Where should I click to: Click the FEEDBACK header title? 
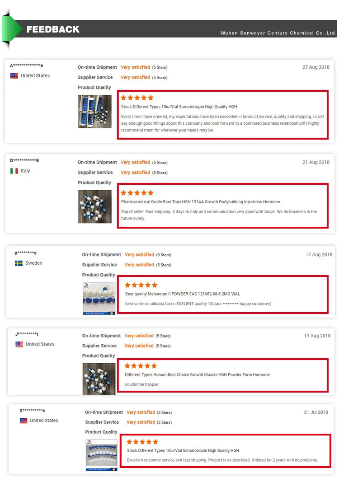tap(53, 29)
